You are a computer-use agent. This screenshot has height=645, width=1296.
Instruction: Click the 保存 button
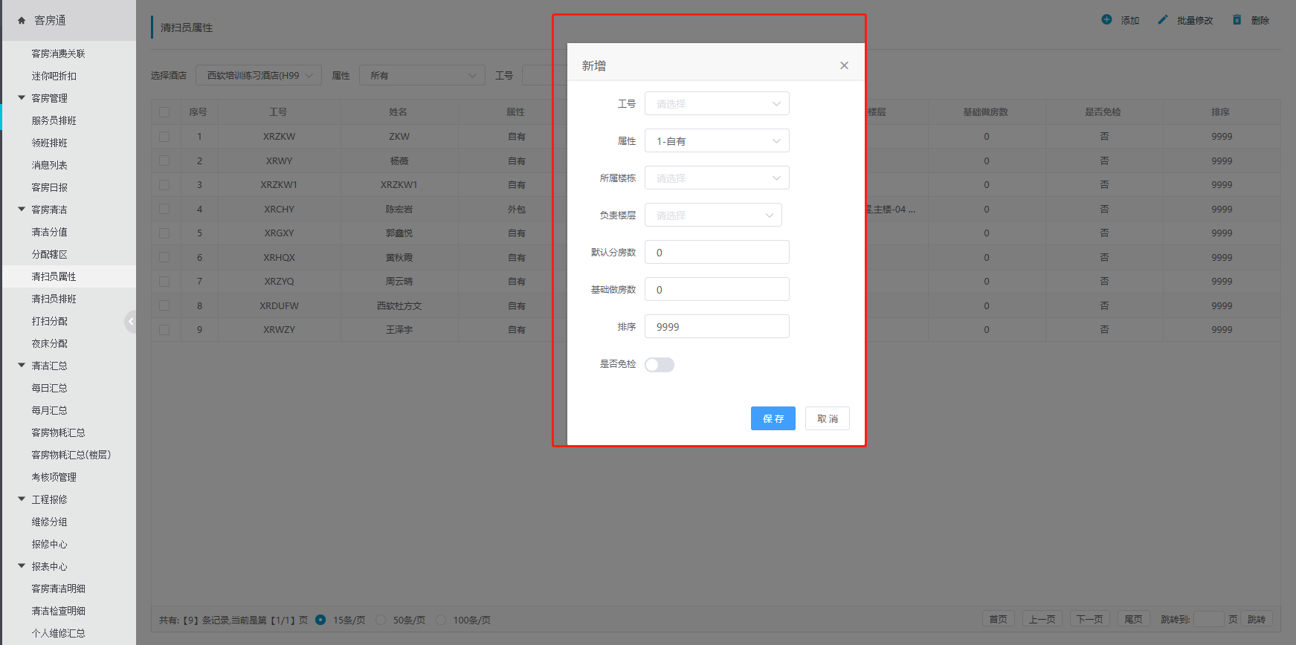pyautogui.click(x=773, y=418)
